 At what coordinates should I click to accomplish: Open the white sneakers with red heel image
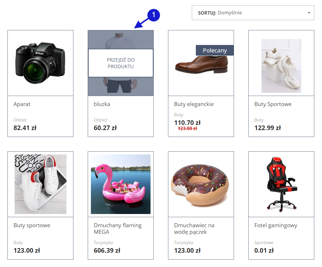coord(40,184)
